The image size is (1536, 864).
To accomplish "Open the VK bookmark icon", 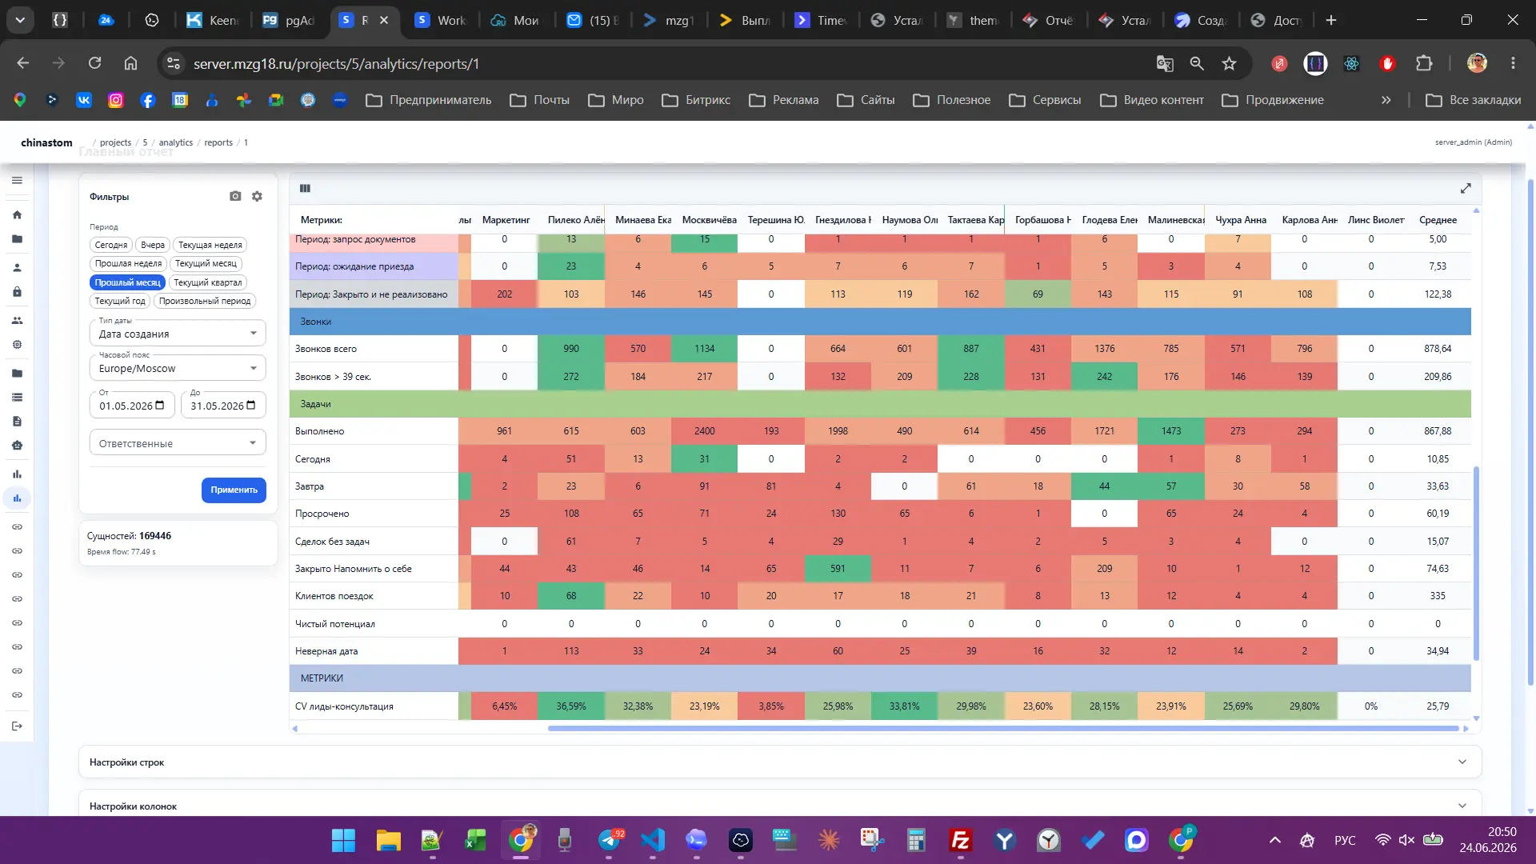I will click(84, 100).
